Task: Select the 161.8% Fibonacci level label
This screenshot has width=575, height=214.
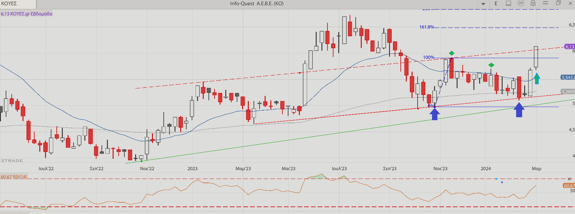Action: coord(427,27)
